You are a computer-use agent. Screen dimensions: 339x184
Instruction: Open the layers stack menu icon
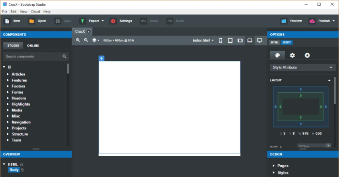pos(95,41)
